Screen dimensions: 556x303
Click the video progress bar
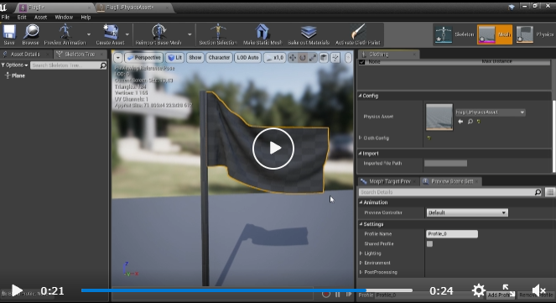coord(247,290)
